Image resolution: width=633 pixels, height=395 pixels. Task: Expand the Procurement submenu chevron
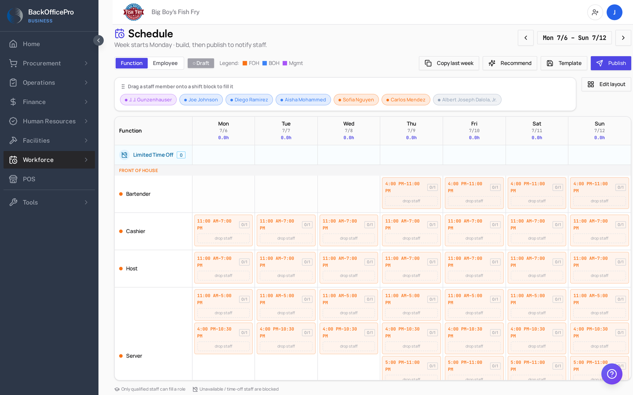pyautogui.click(x=86, y=63)
